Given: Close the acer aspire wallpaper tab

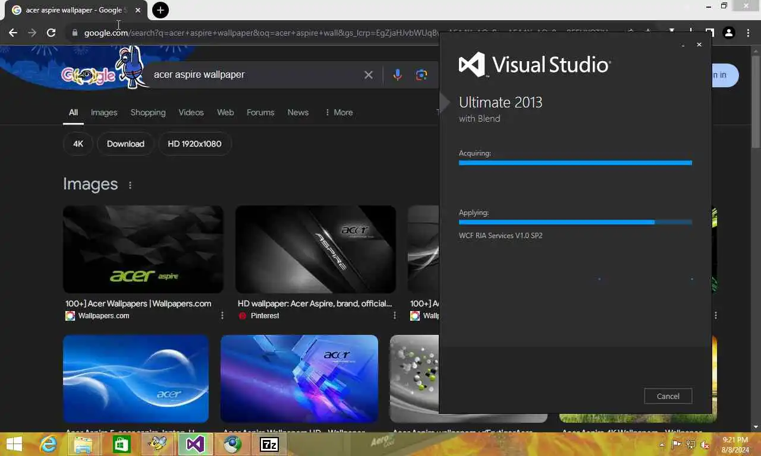Looking at the screenshot, I should click(138, 10).
